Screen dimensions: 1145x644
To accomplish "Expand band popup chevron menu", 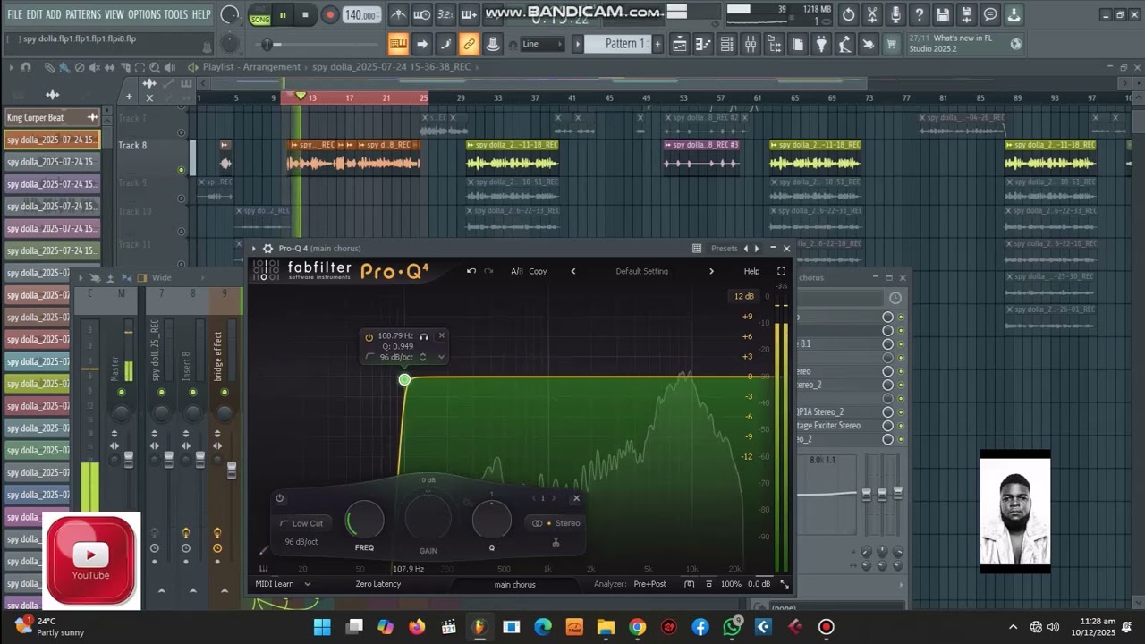I will [441, 357].
